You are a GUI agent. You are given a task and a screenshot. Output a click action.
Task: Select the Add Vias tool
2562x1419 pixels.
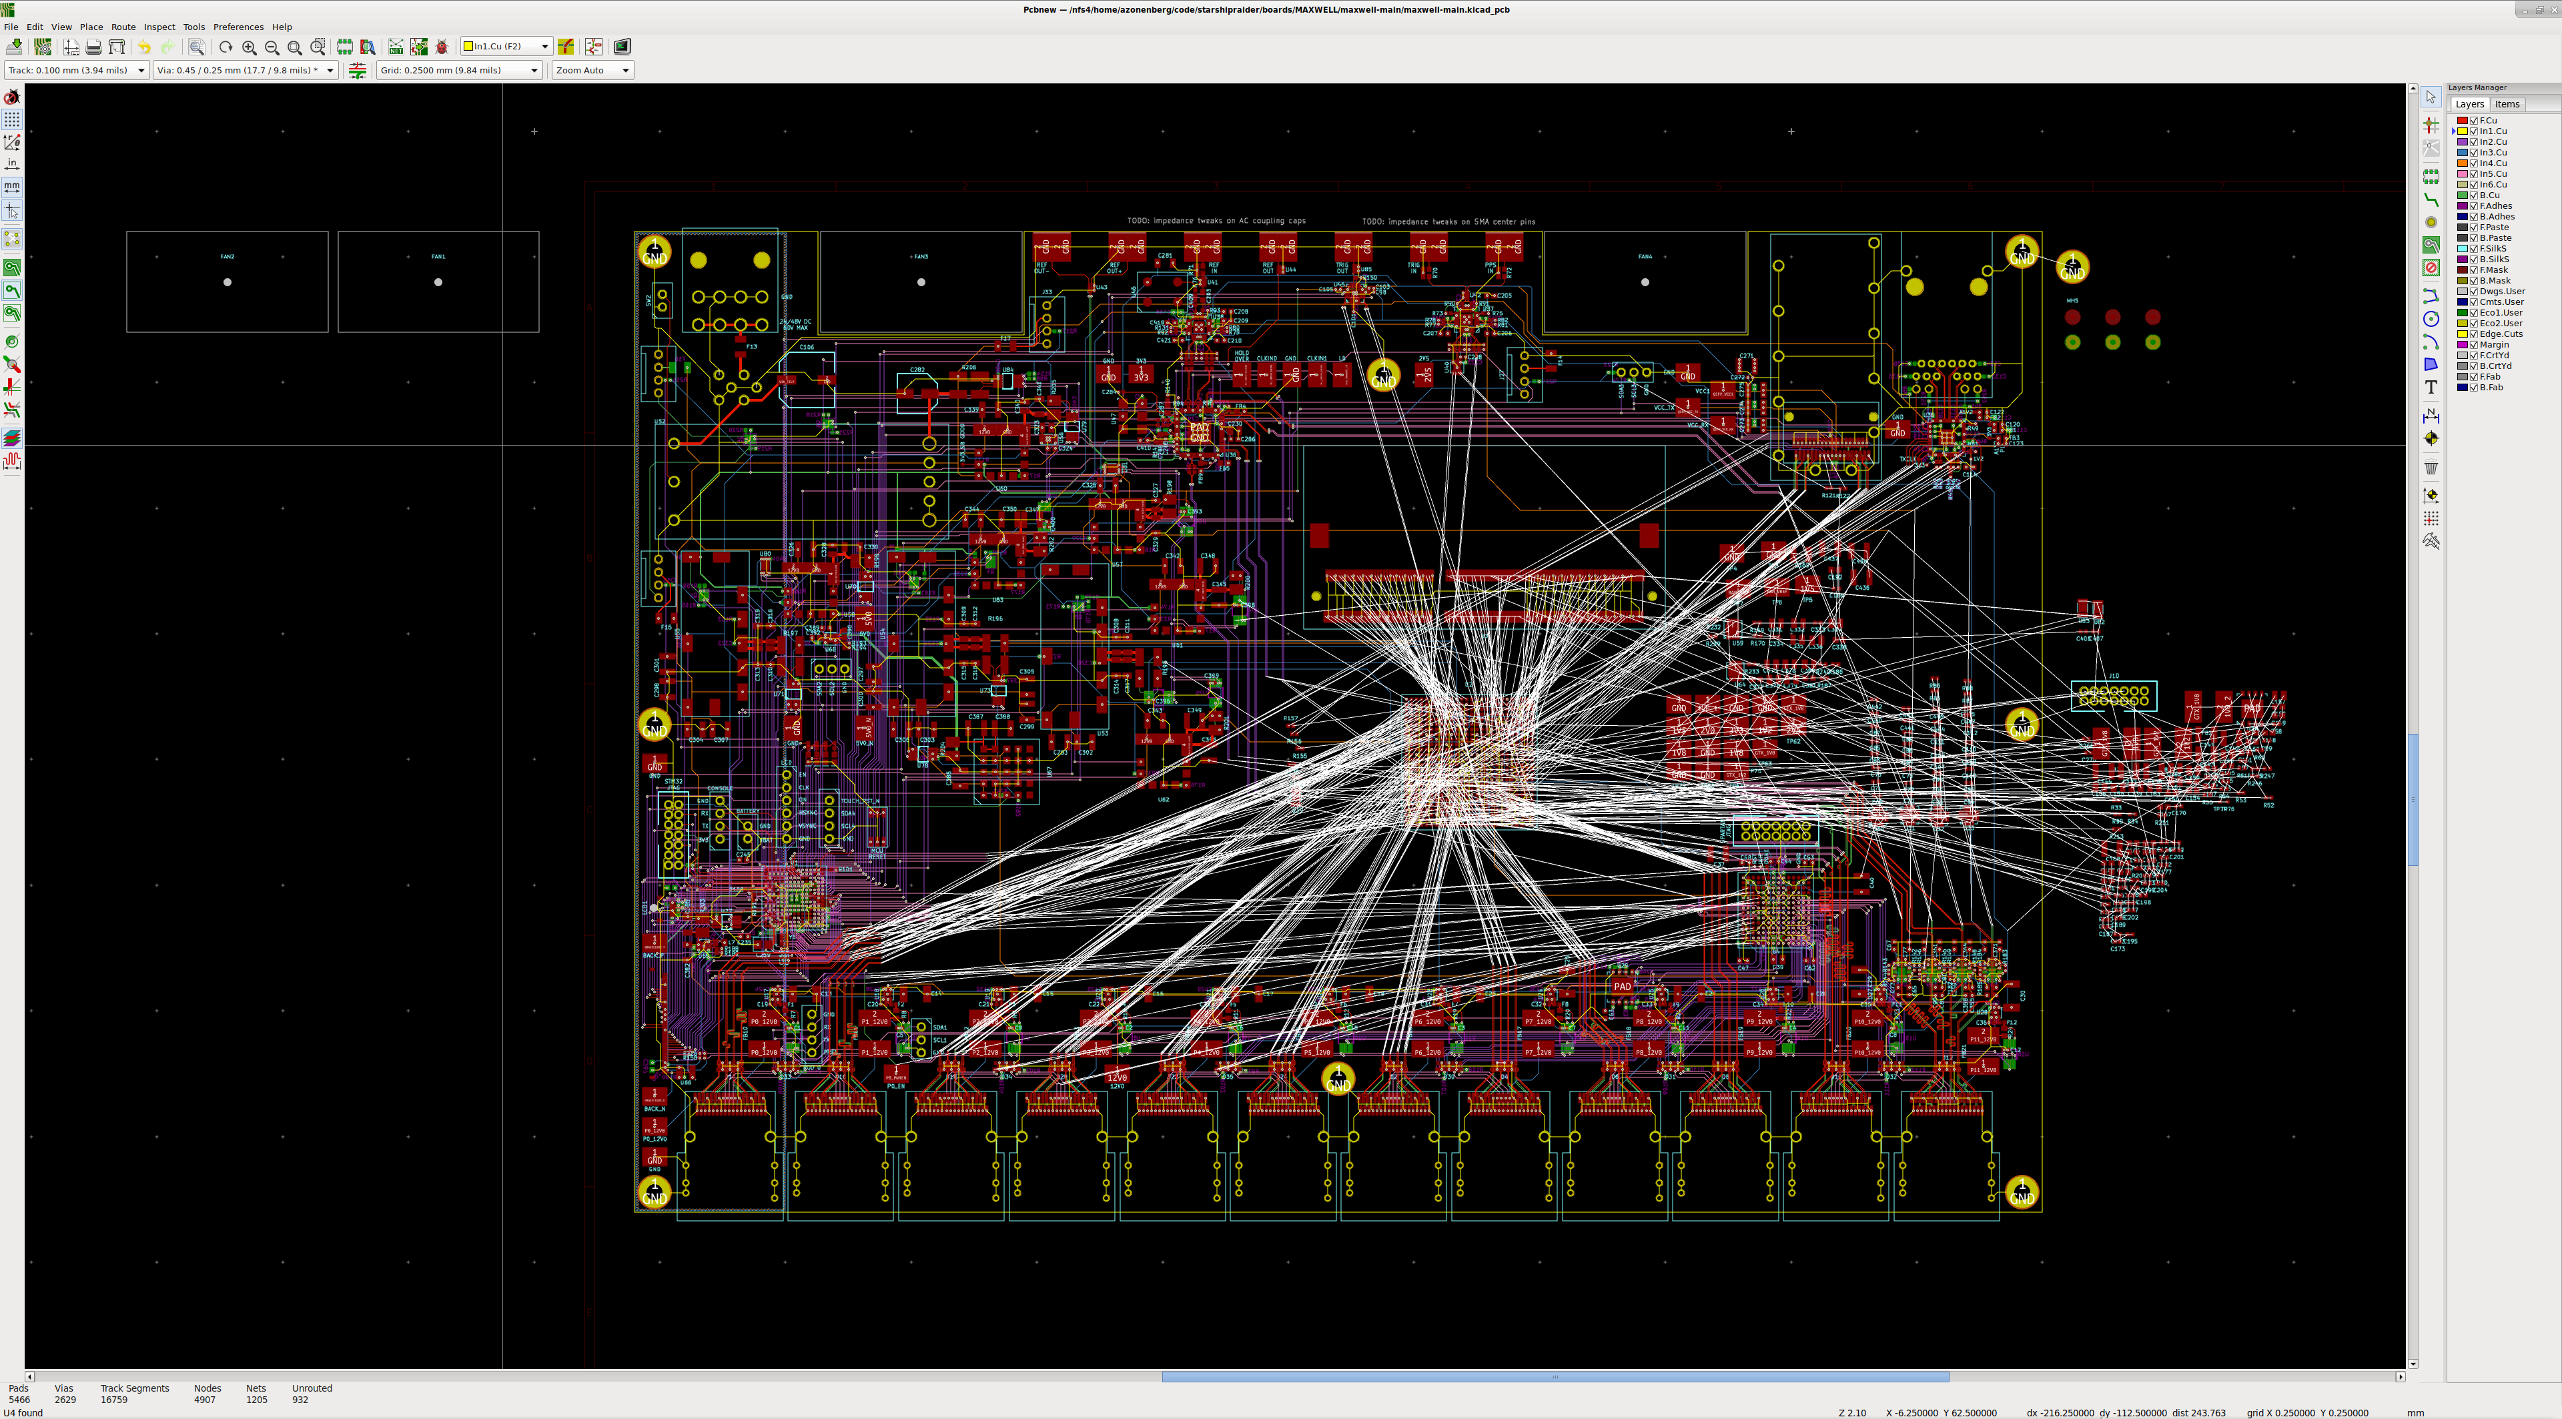point(2431,221)
